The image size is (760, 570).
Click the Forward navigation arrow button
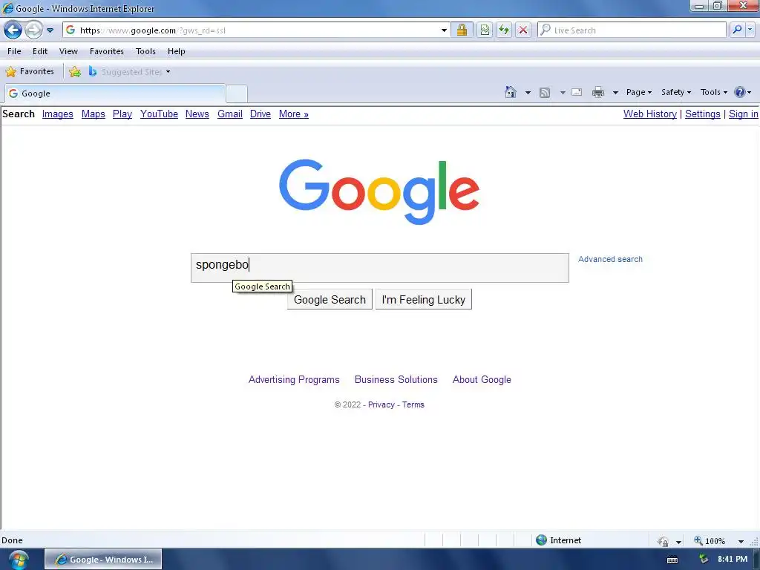33,30
